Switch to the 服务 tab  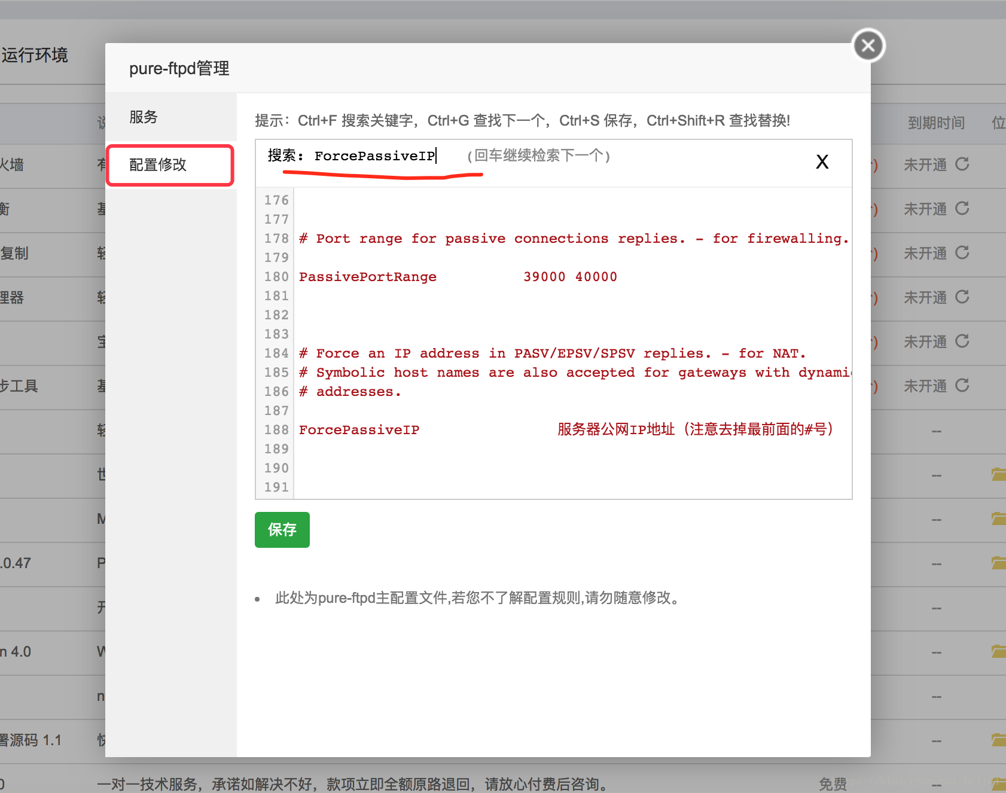point(144,117)
